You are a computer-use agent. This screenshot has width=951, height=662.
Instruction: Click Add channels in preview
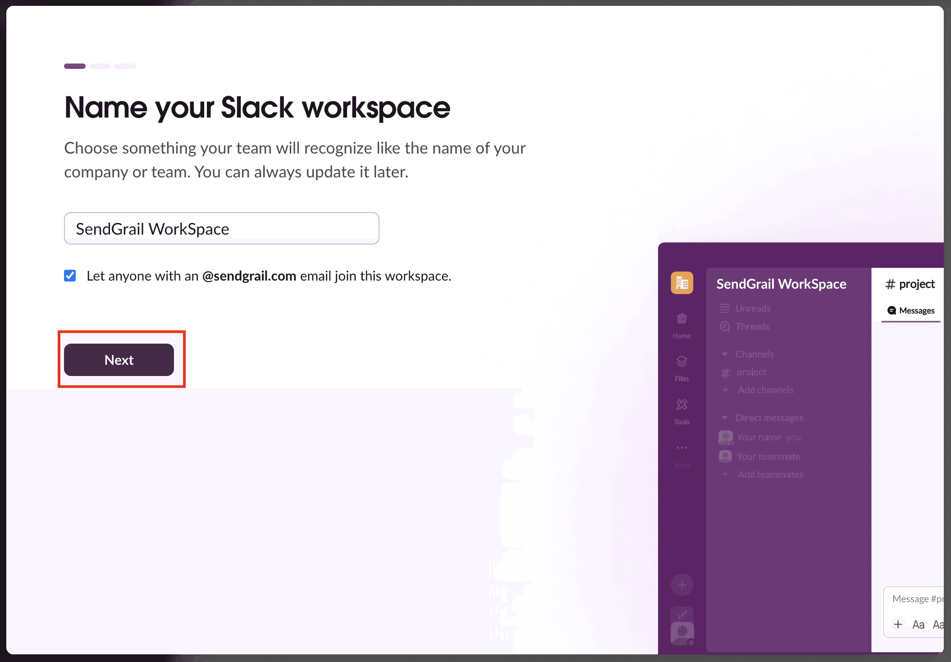(765, 390)
